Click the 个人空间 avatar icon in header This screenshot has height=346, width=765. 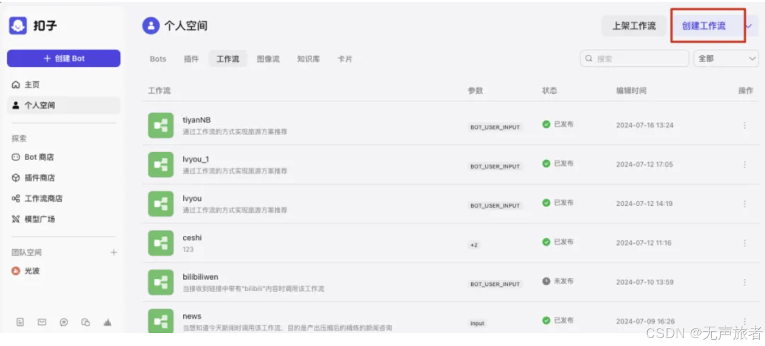[151, 25]
